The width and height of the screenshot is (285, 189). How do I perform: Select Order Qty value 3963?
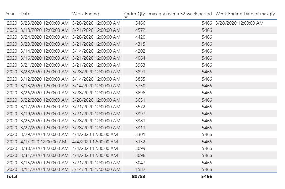[x=140, y=65]
